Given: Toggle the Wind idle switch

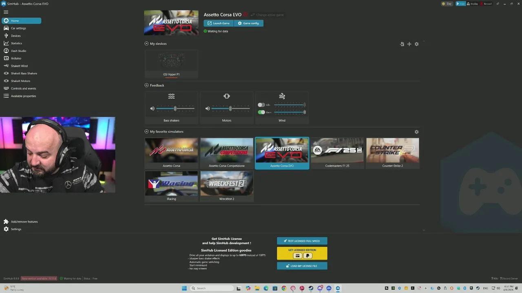Looking at the screenshot, I should point(261,105).
